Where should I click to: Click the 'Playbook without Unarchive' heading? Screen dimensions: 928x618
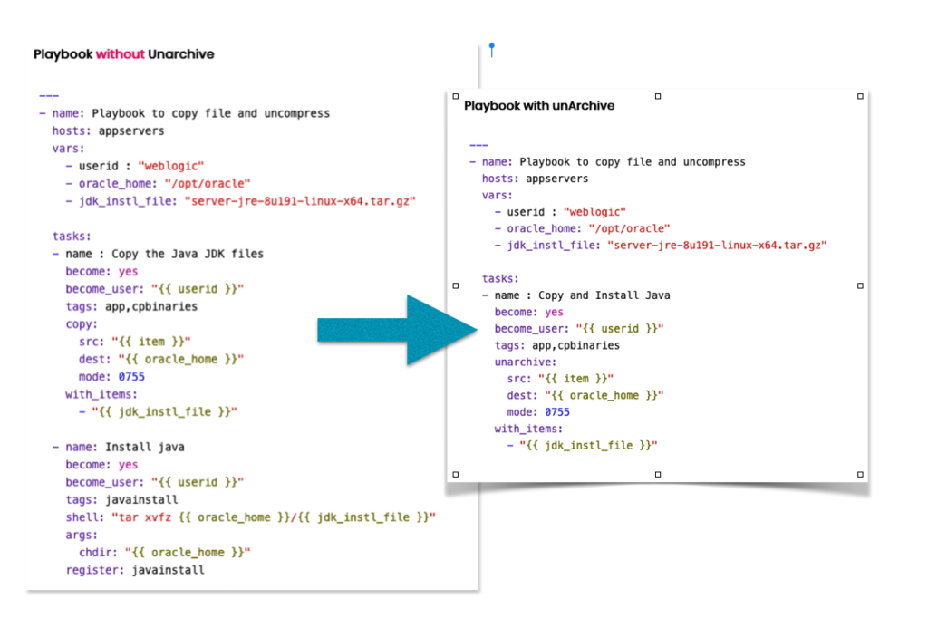point(122,53)
